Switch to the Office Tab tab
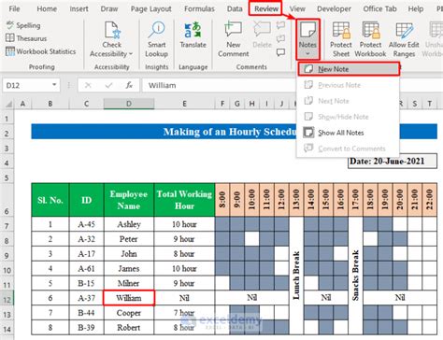The height and width of the screenshot is (340, 443). [379, 8]
